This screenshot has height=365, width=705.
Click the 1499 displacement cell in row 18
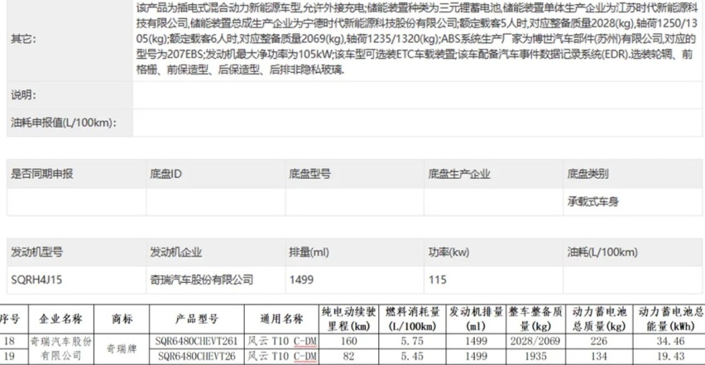pos(476,342)
